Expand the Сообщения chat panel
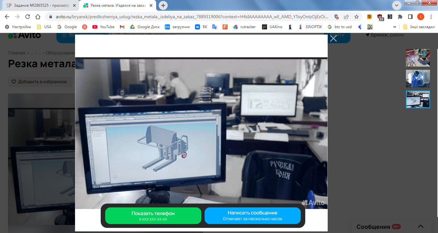438x233 pixels. 421,226
